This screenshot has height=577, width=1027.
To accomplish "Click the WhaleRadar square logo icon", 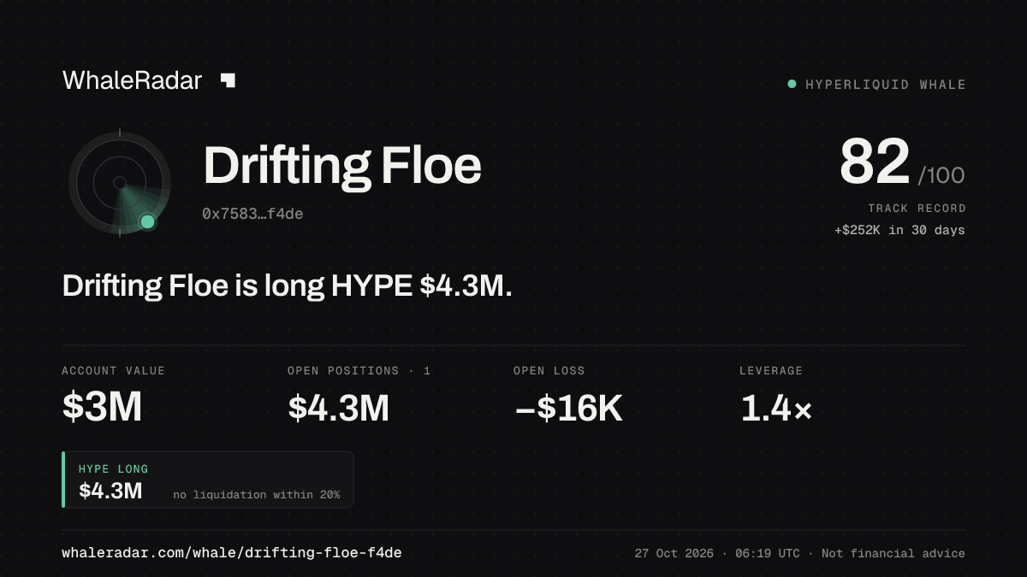I will [228, 80].
